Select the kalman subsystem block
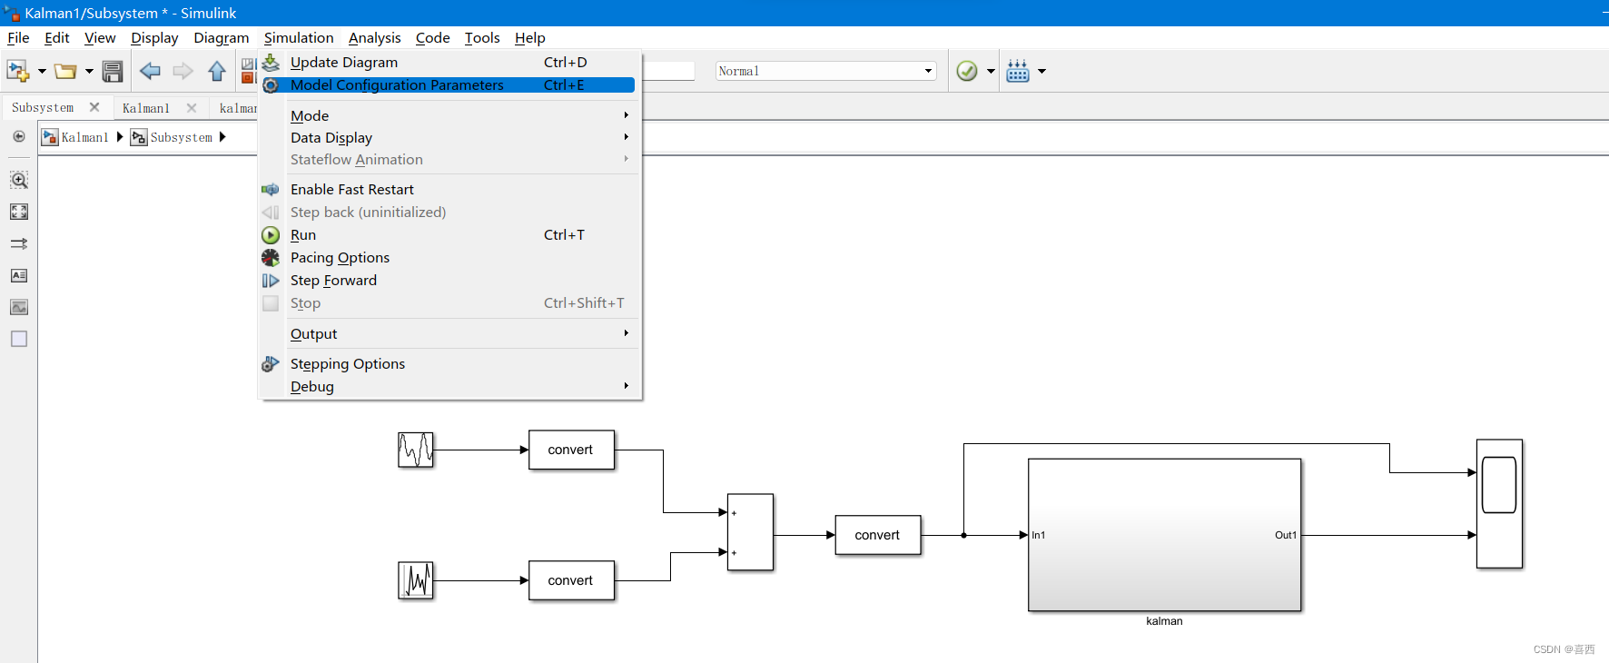Screen dimensions: 1609x663 (1165, 535)
